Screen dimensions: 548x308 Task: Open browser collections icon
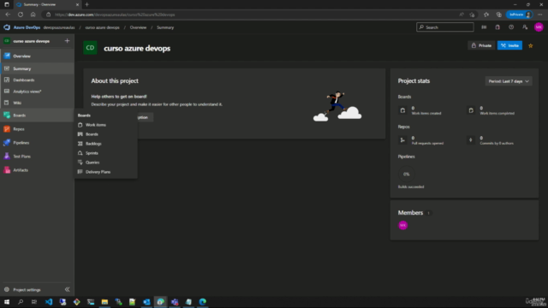pos(498,15)
